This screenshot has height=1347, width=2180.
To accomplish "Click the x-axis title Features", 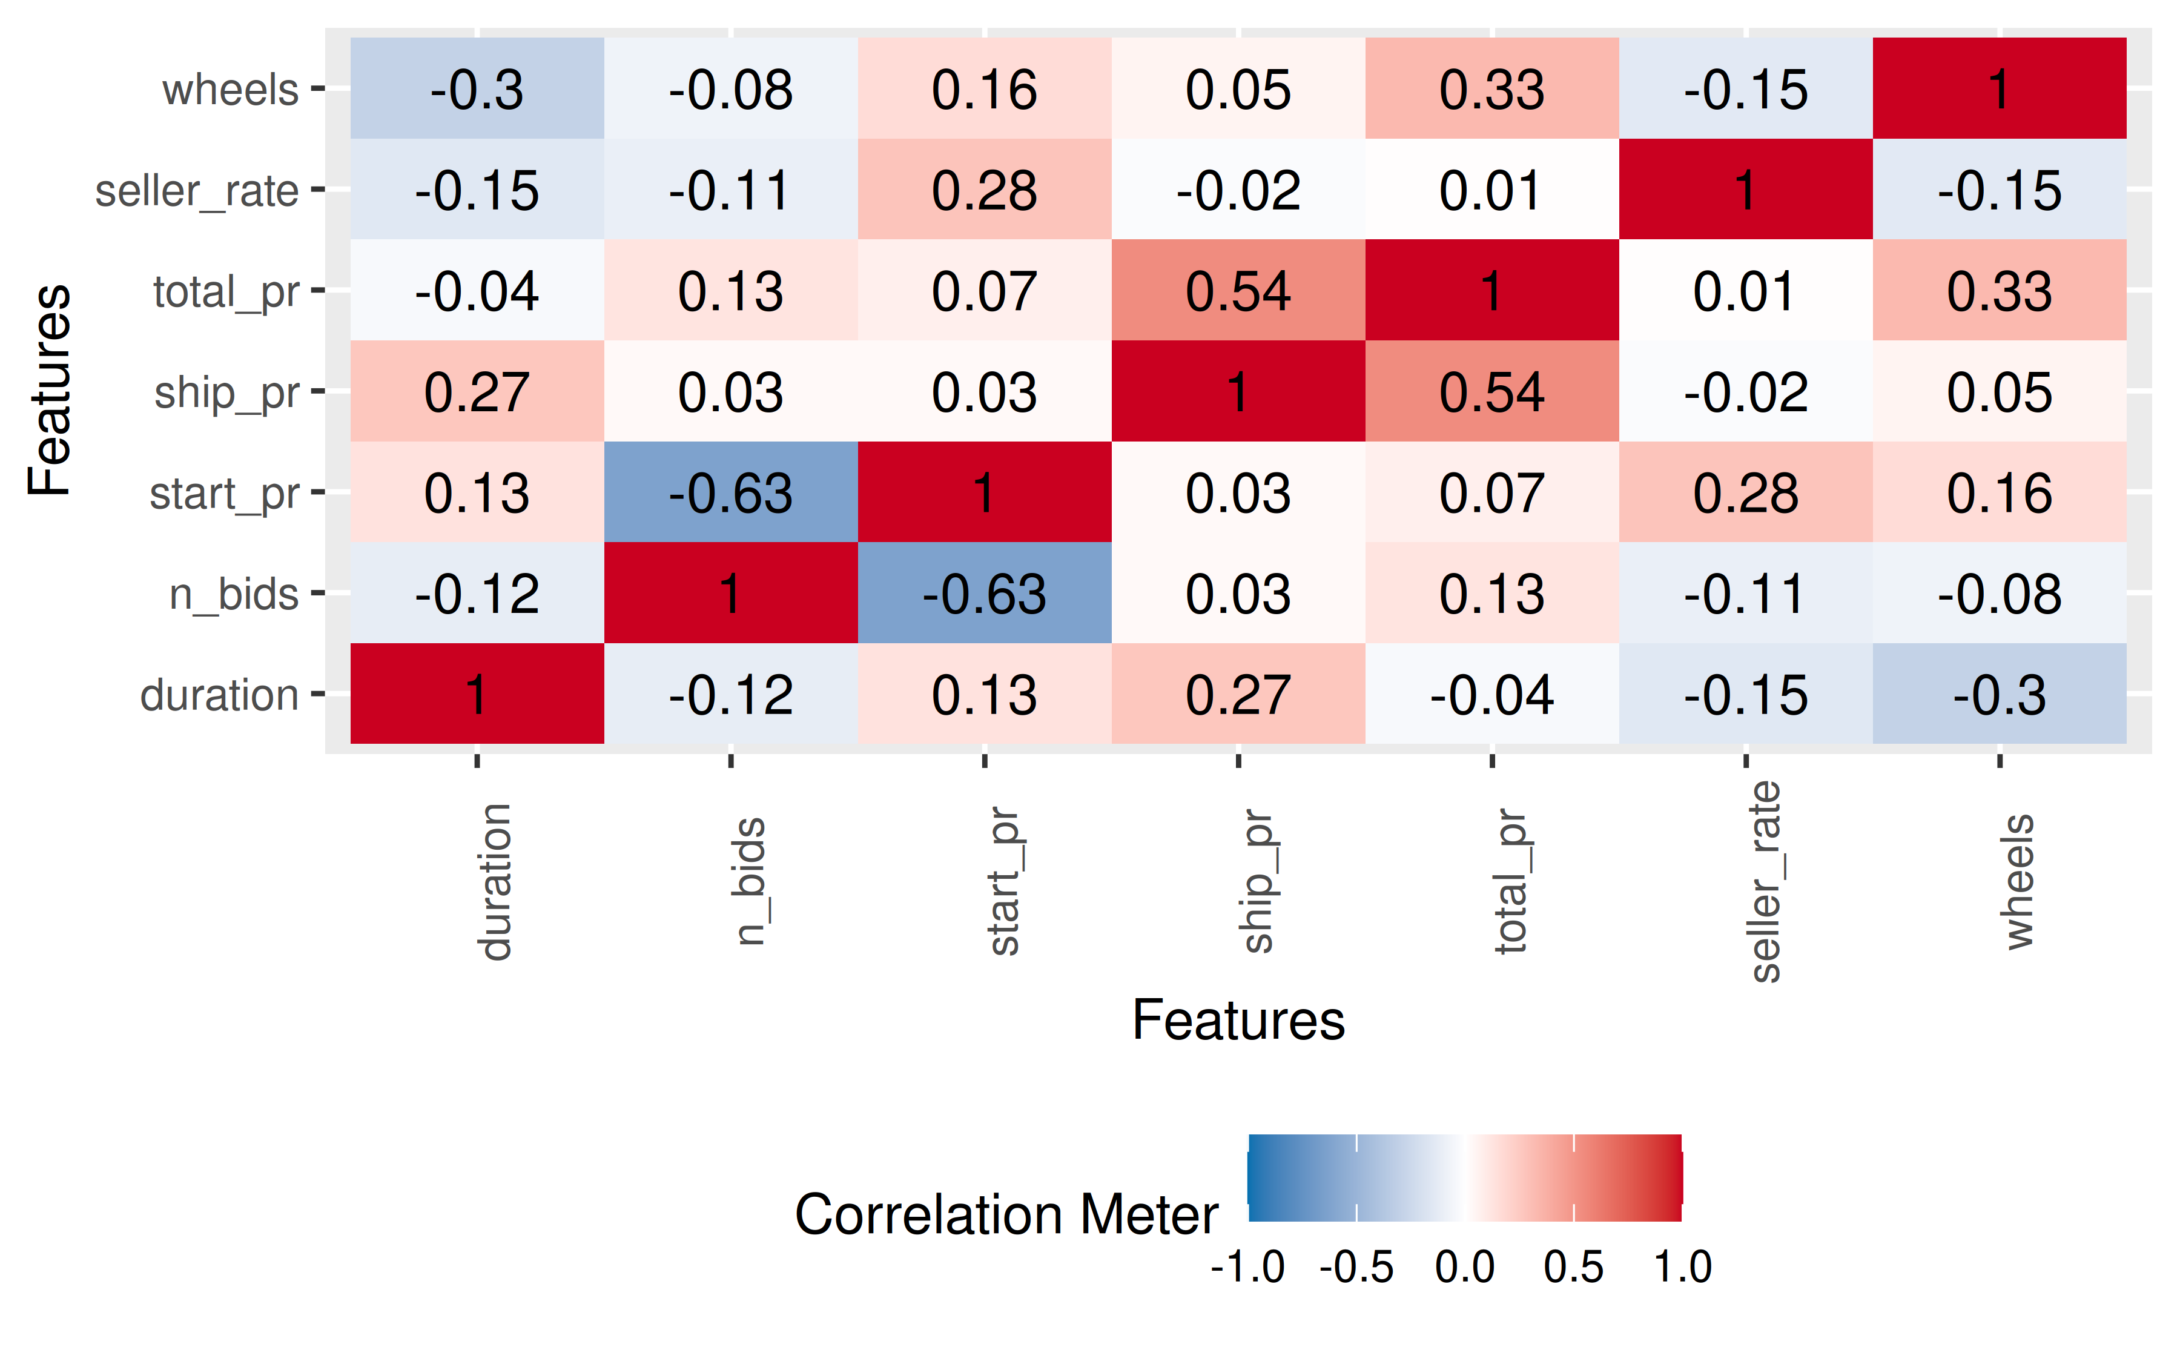I will [x=1238, y=1020].
